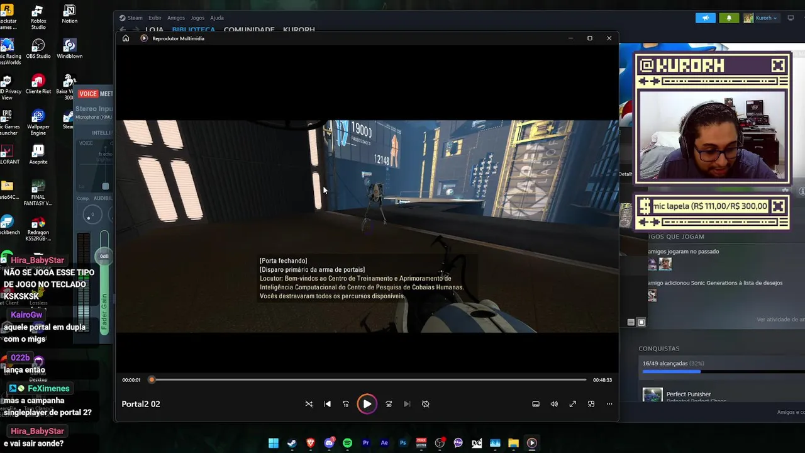Open OBS from the taskbar
The image size is (805, 453).
[x=440, y=443]
